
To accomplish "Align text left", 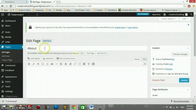I will tap(61, 64).
